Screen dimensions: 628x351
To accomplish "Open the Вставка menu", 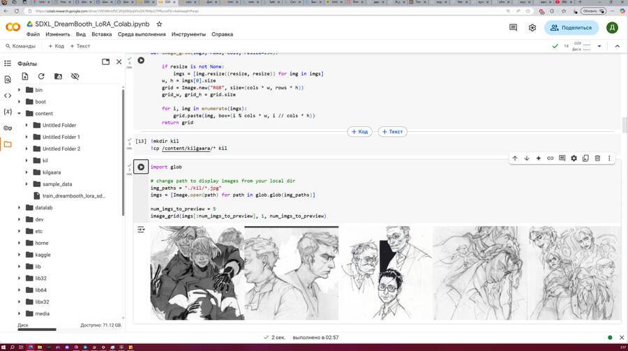I will click(x=102, y=34).
